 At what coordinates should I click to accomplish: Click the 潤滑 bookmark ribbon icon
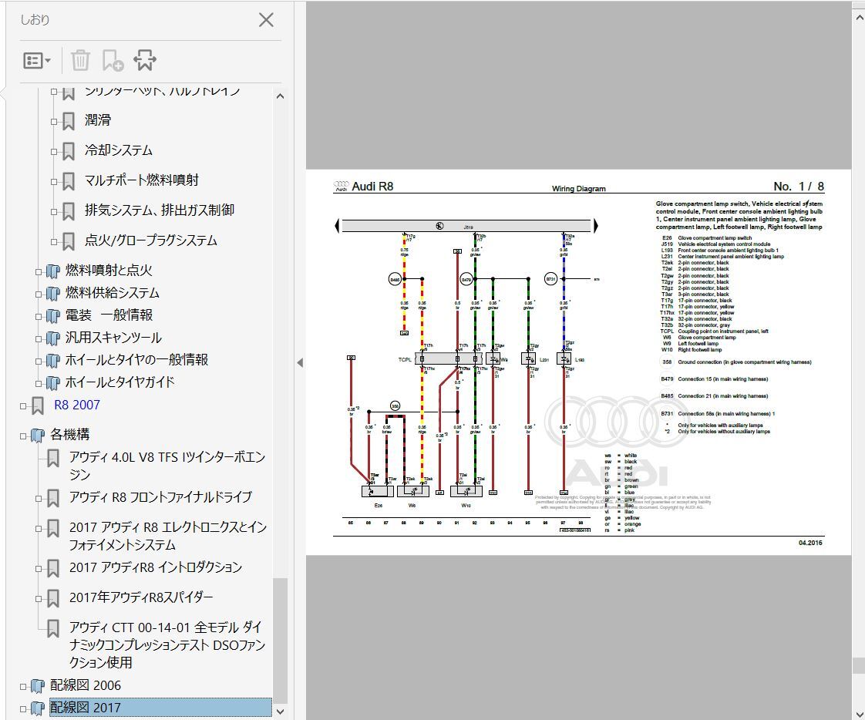69,121
